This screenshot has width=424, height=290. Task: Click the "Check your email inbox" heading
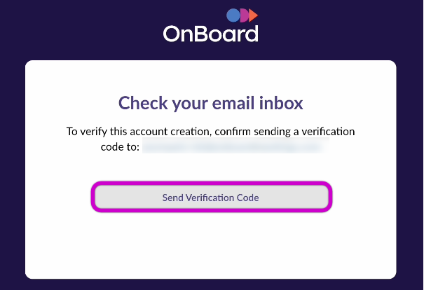[x=211, y=103]
